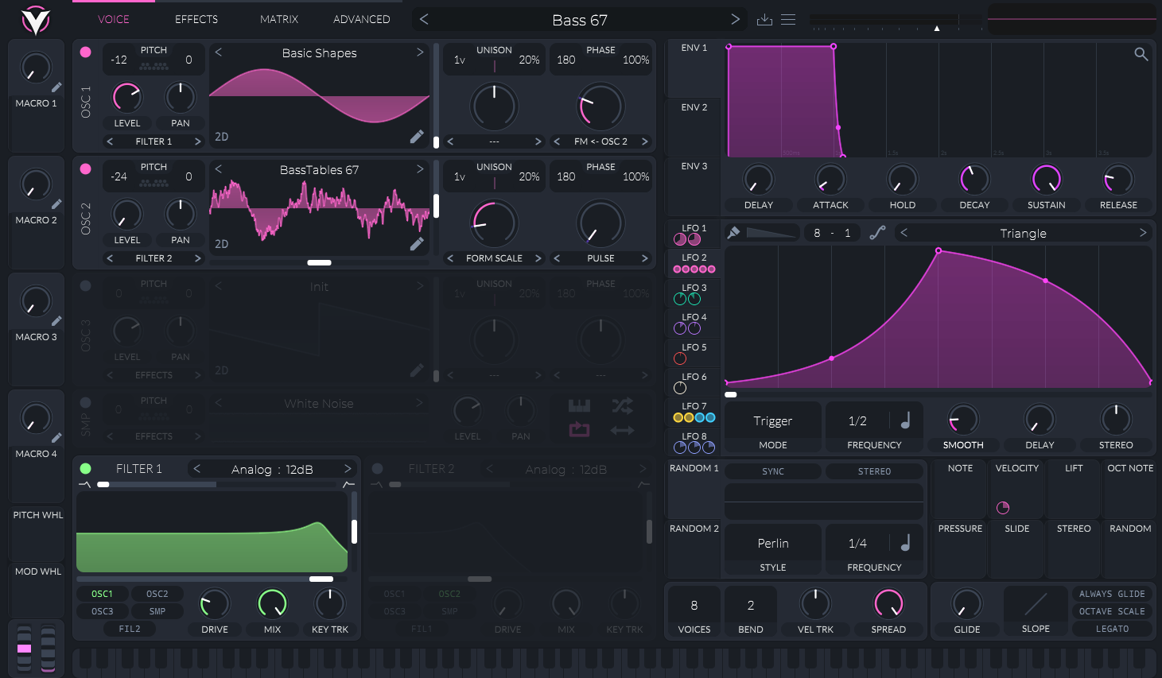
Task: Click the Macro 1 edit pencil
Action: click(x=56, y=87)
